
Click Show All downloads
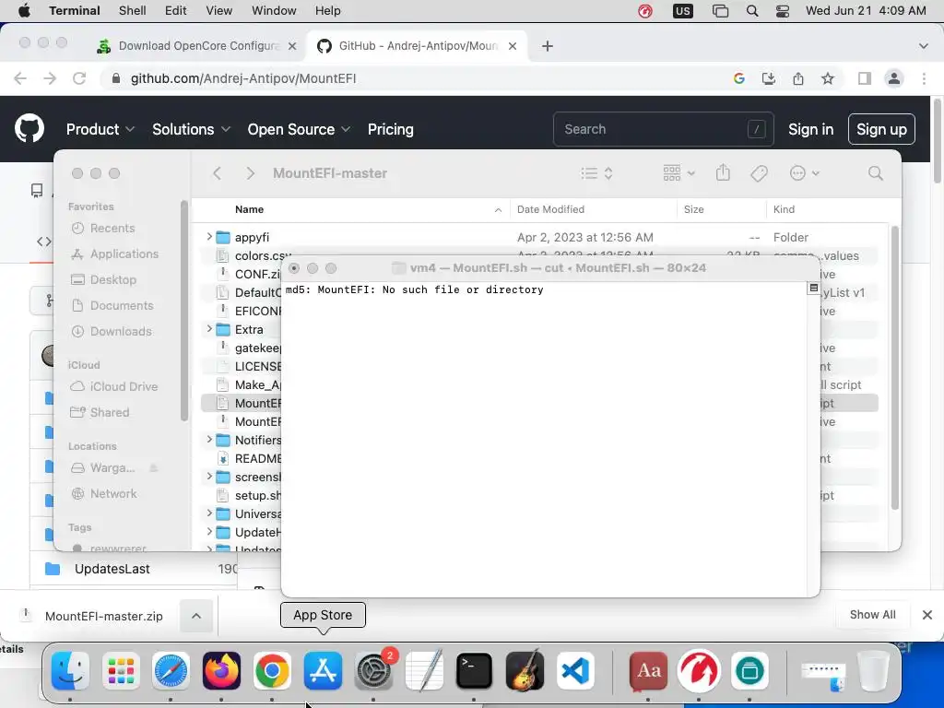point(872,615)
